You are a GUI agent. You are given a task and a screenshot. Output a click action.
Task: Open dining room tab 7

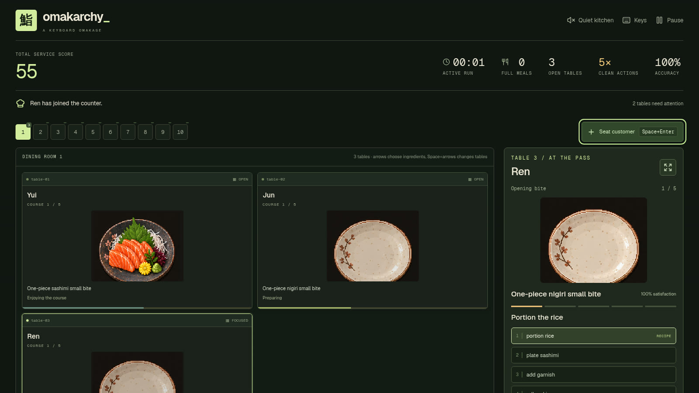(x=128, y=132)
